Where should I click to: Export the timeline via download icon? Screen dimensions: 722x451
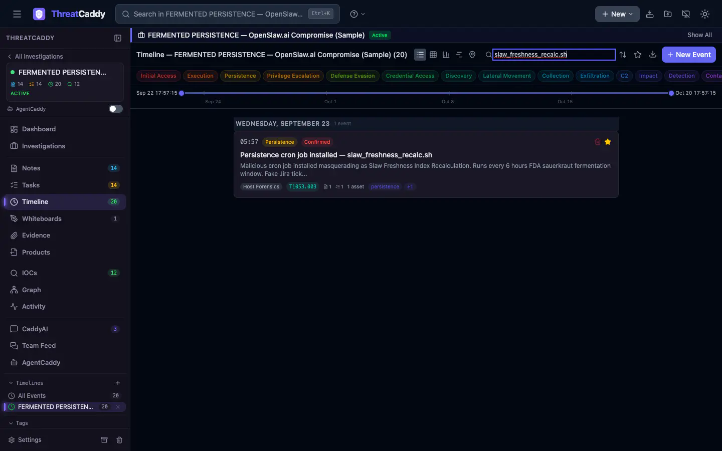click(653, 55)
